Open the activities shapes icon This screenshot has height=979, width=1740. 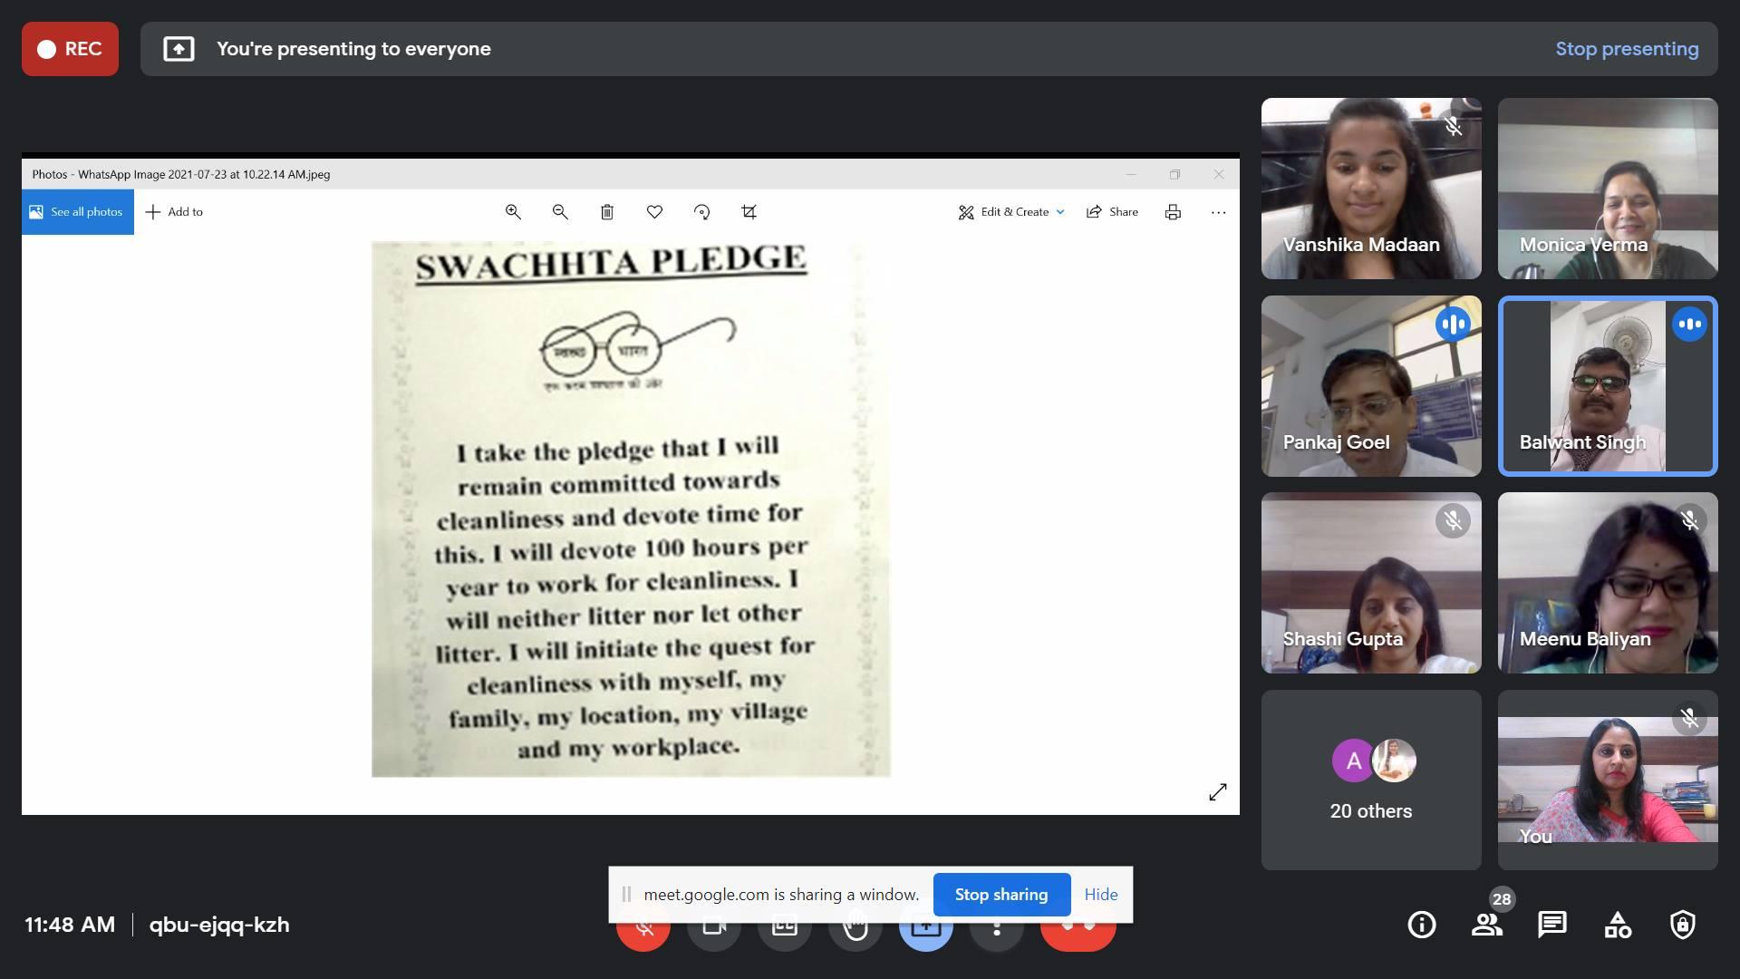point(1618,925)
